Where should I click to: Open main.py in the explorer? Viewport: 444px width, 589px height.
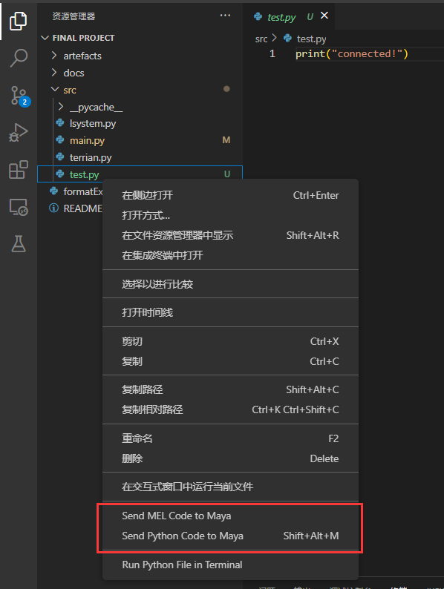(140, 140)
